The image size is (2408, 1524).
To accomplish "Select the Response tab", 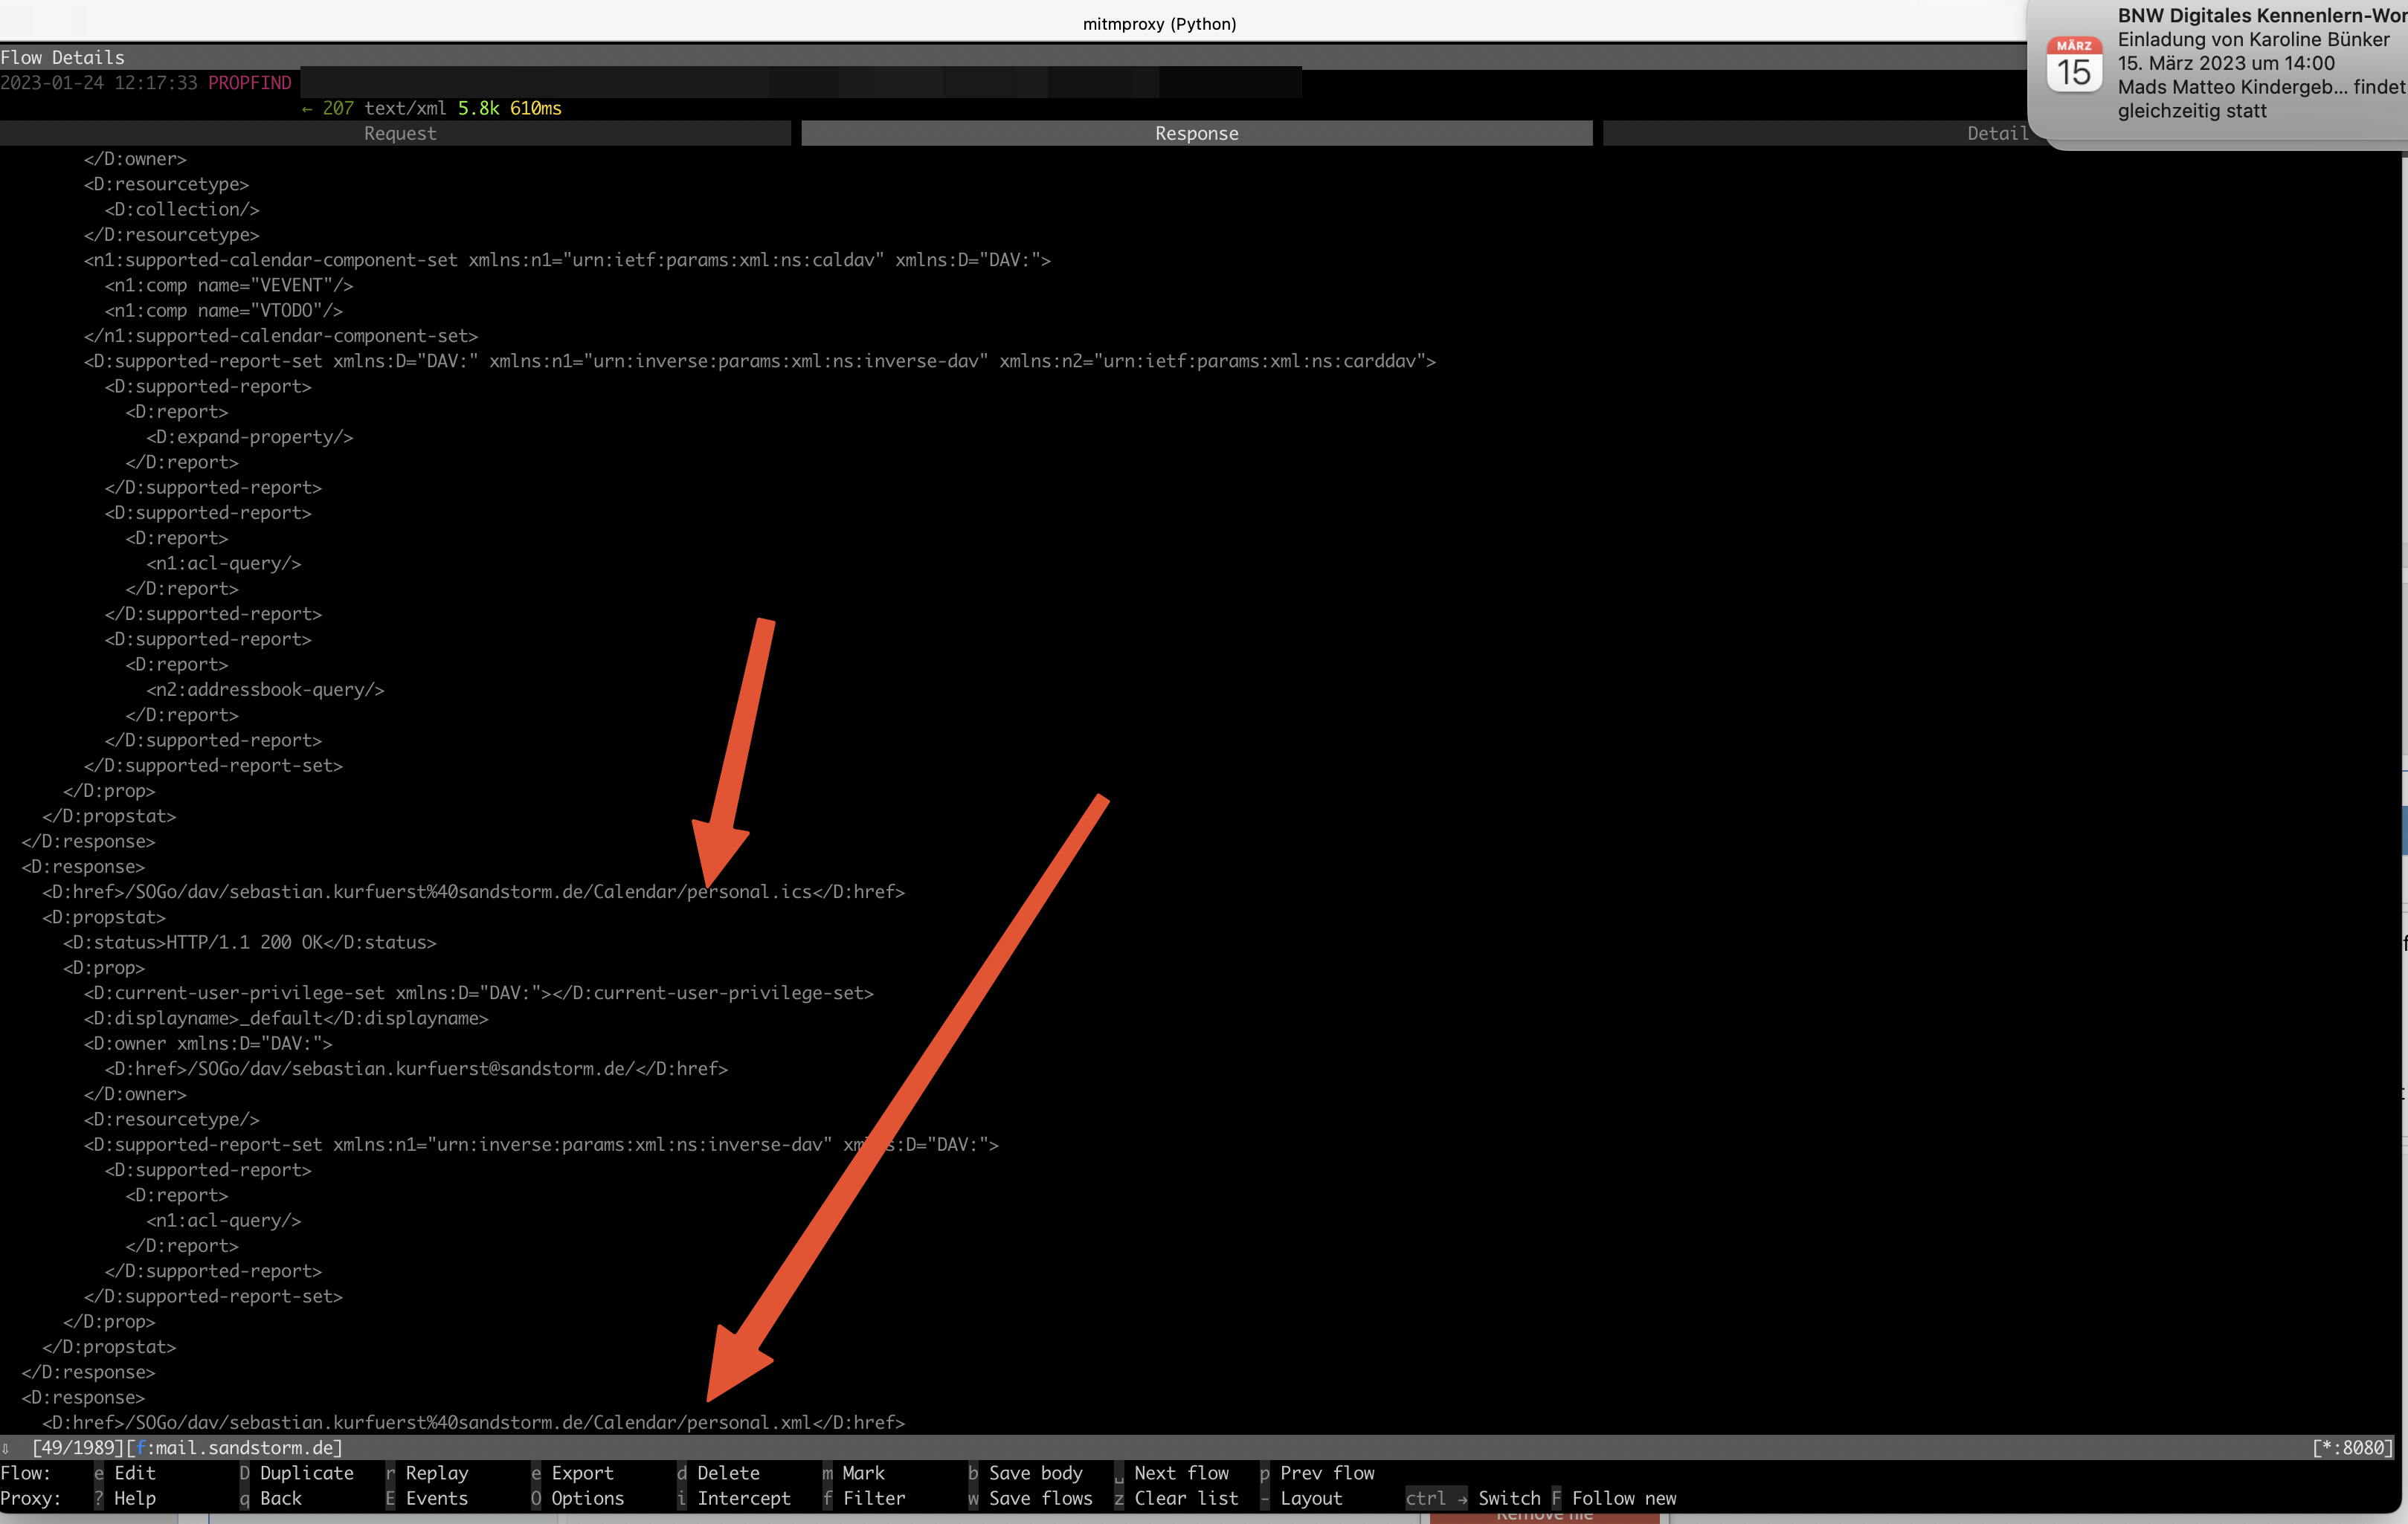I will pos(1196,134).
